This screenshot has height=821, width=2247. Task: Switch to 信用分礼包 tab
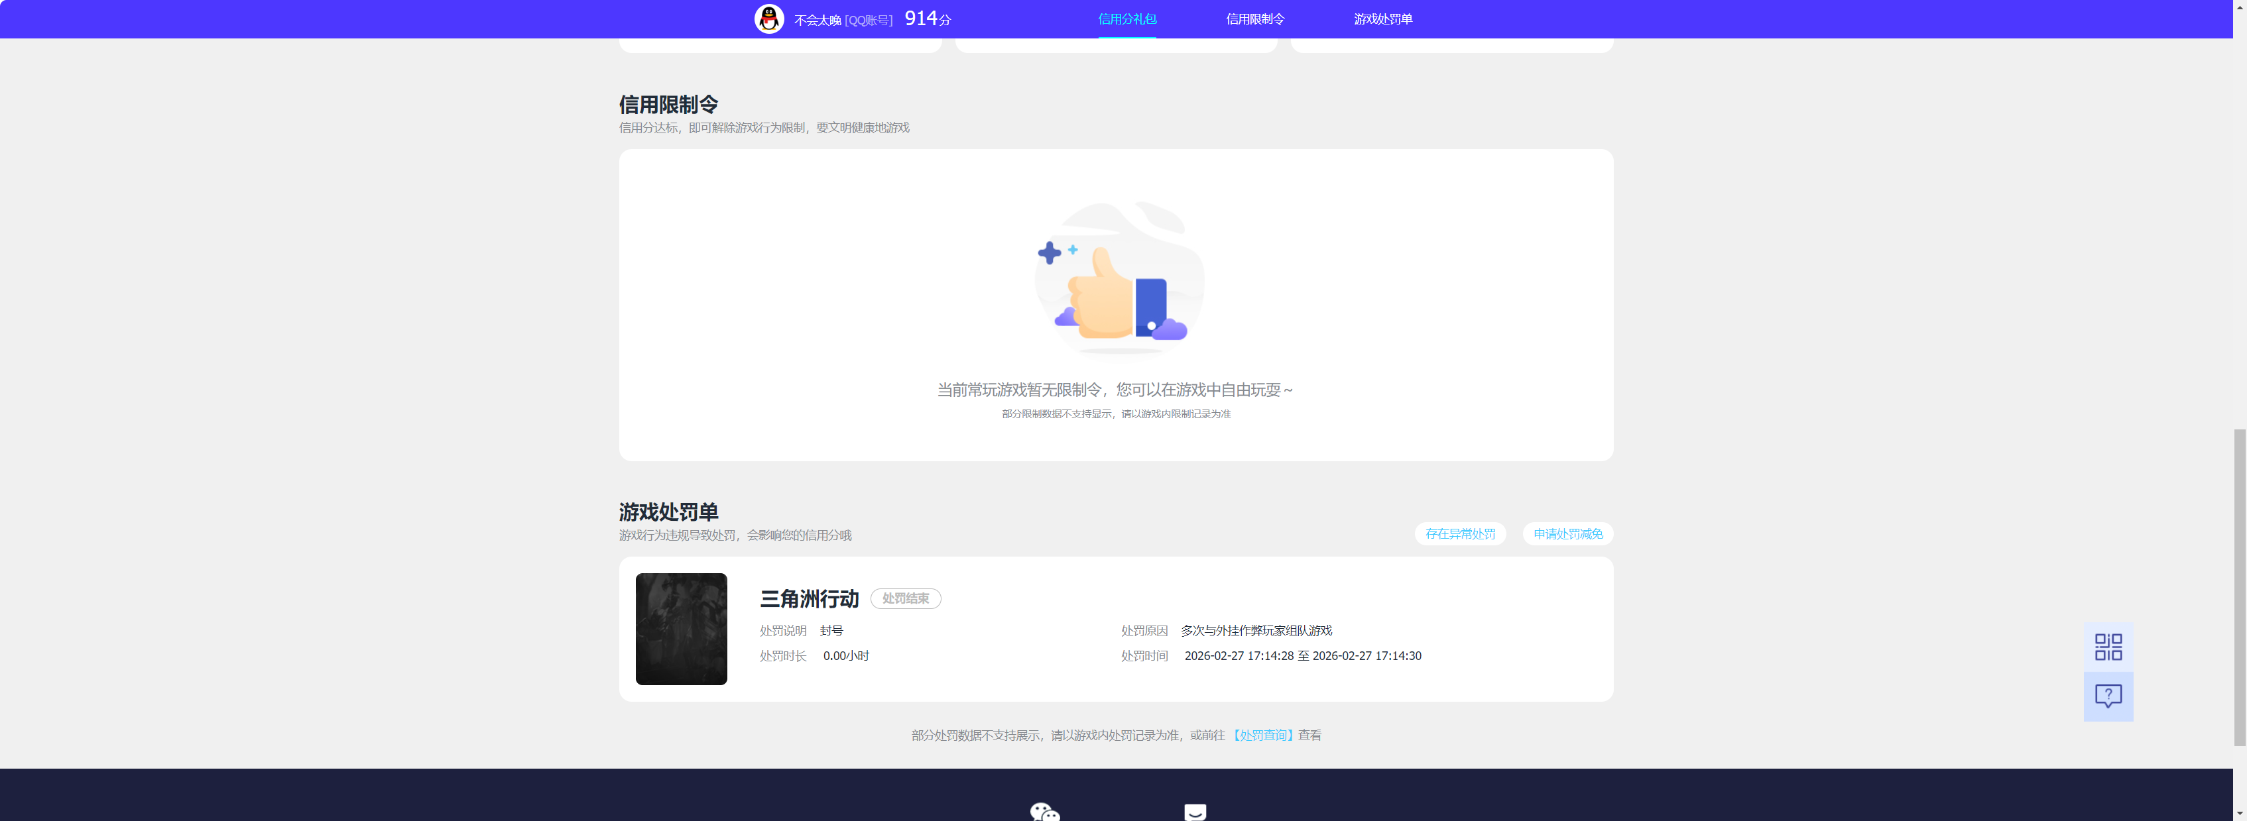(x=1127, y=19)
